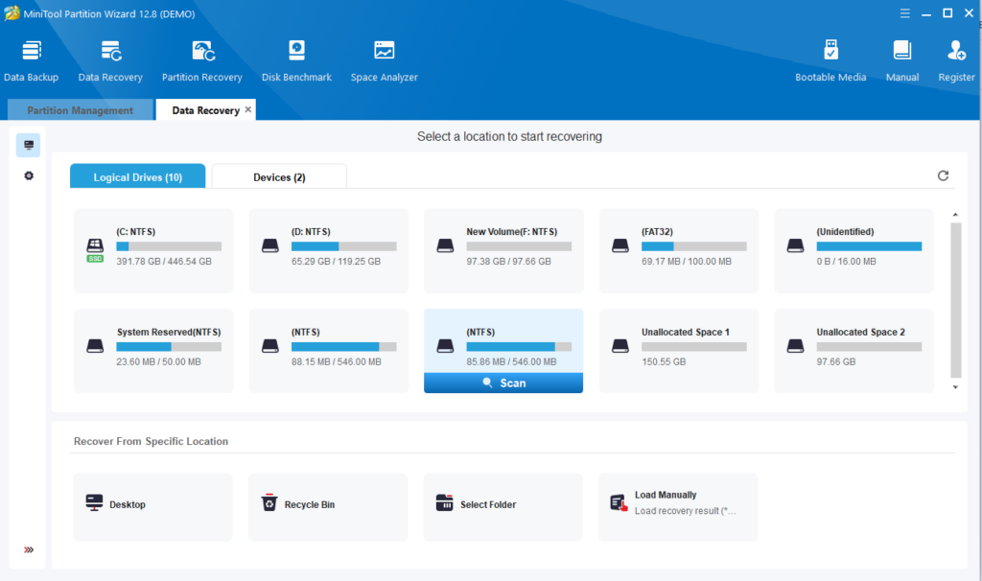982x581 pixels.
Task: Click the 391.78 GB / 446.54 GB text
Action: (x=164, y=262)
